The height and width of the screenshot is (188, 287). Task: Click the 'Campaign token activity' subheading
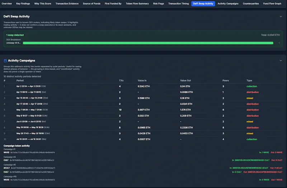coord(17,146)
